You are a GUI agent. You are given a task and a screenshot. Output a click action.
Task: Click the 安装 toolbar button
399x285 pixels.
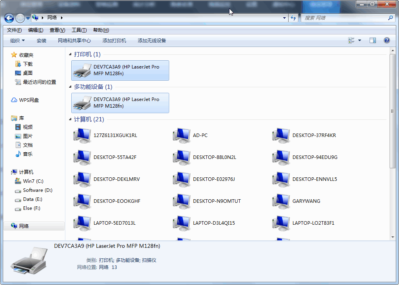click(x=42, y=40)
